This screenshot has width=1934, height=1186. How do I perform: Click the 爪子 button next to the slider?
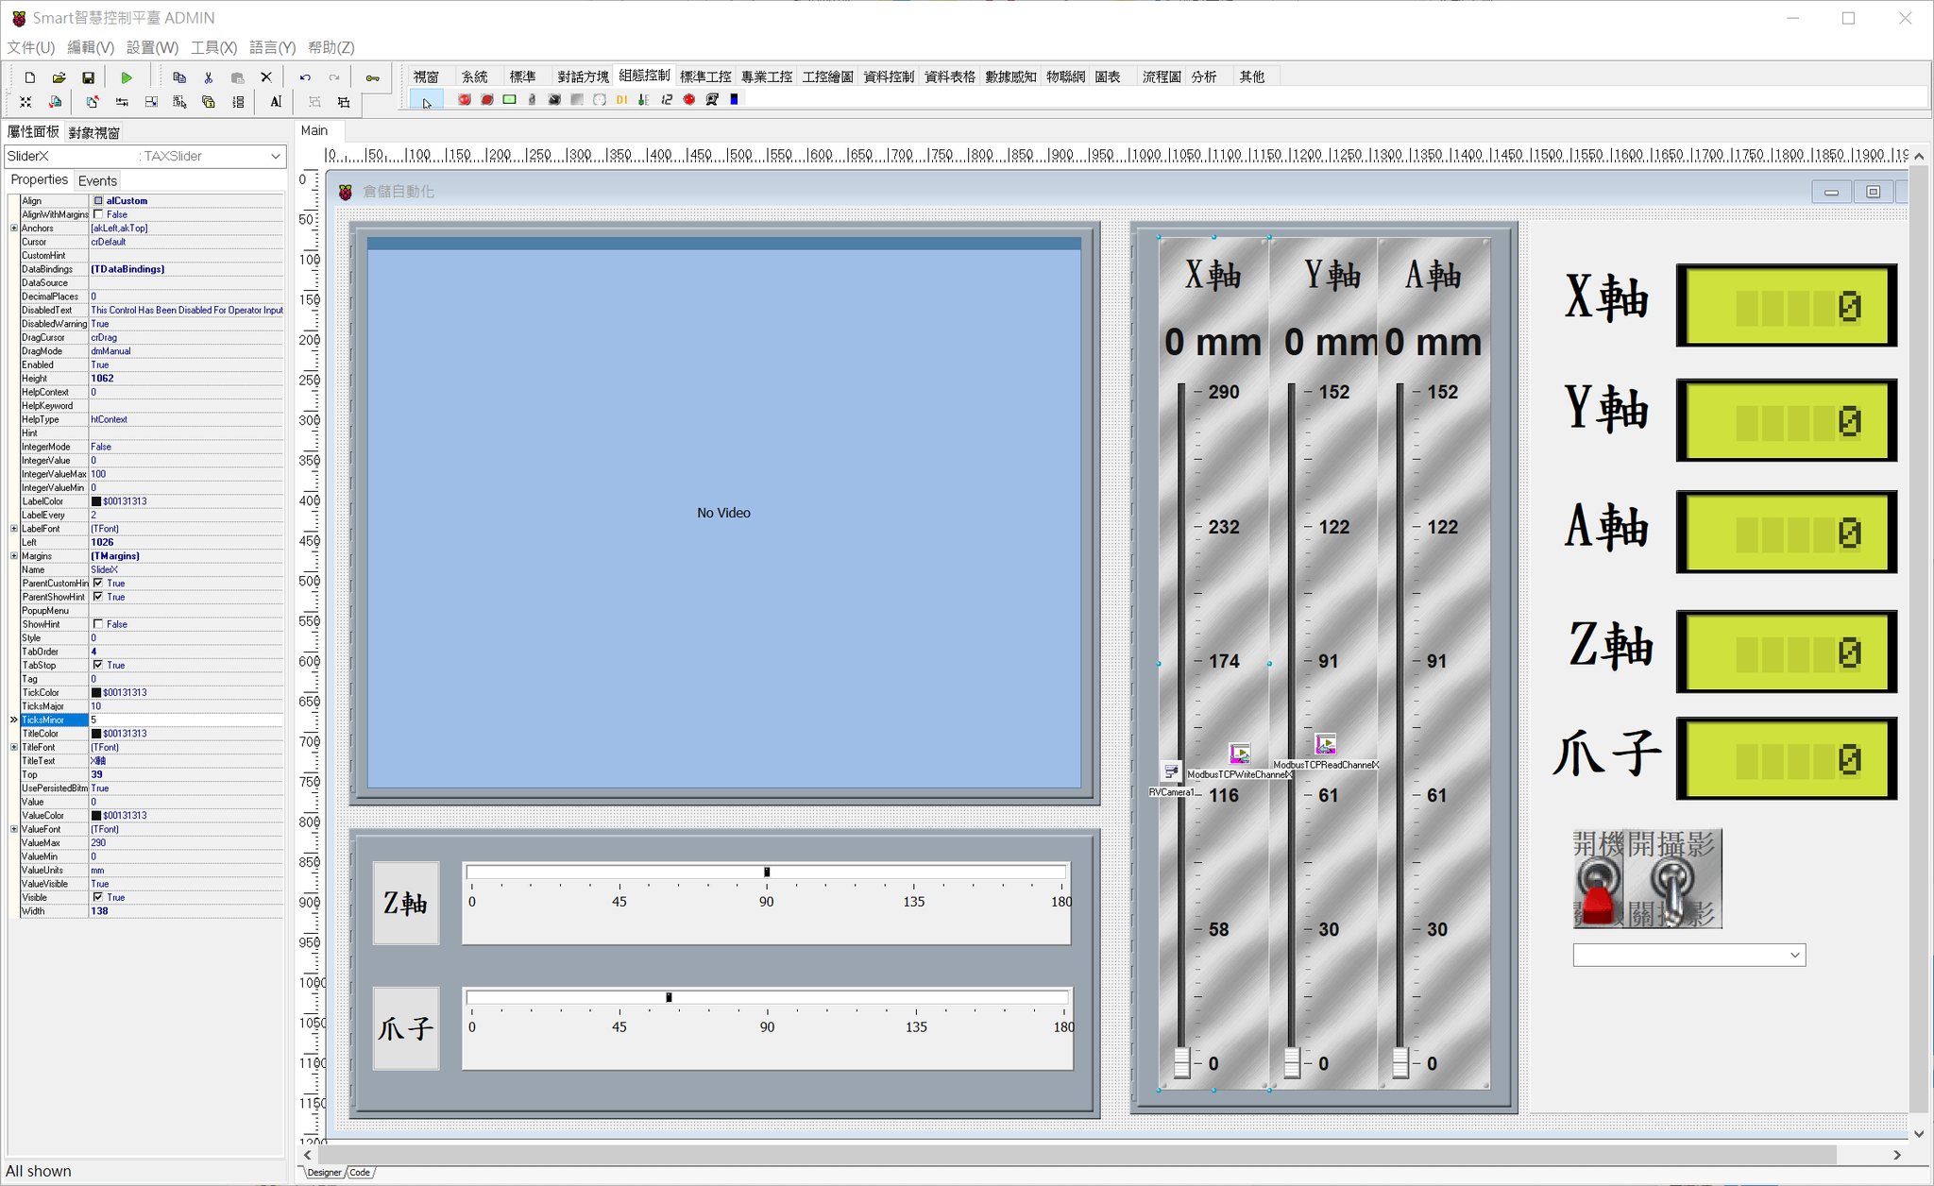point(406,1028)
